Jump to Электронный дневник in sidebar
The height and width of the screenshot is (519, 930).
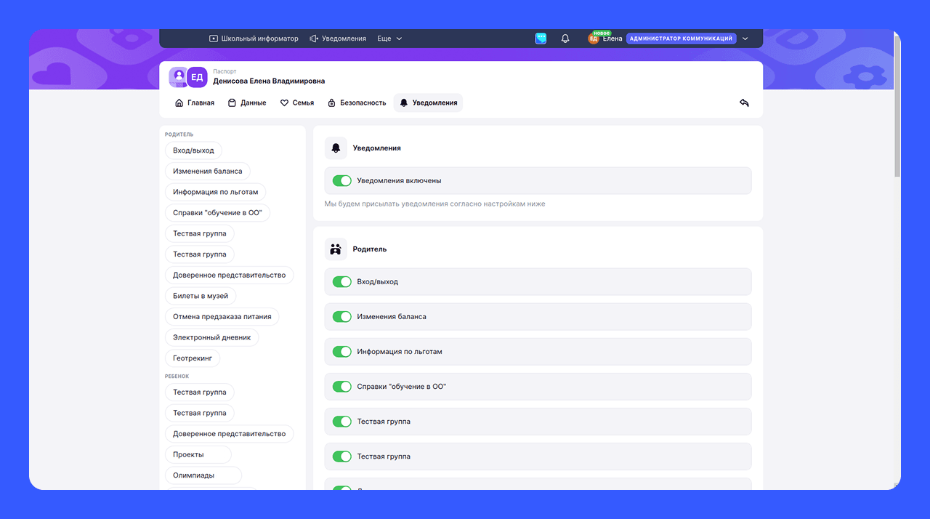(x=211, y=337)
